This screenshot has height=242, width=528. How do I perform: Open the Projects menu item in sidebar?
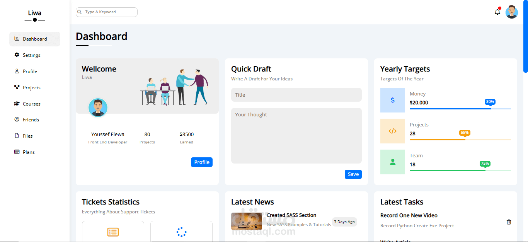35,88
